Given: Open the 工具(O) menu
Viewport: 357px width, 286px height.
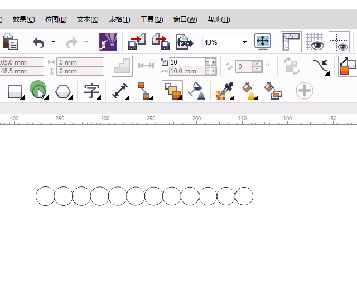Looking at the screenshot, I should click(x=152, y=19).
